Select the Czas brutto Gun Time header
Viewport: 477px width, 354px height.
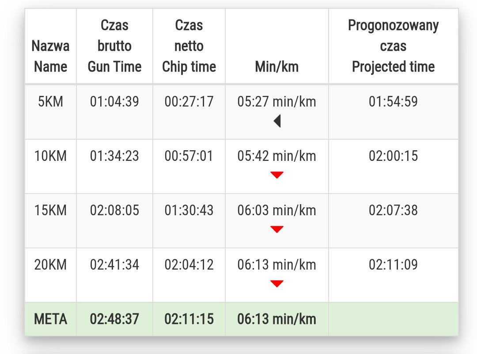[114, 46]
